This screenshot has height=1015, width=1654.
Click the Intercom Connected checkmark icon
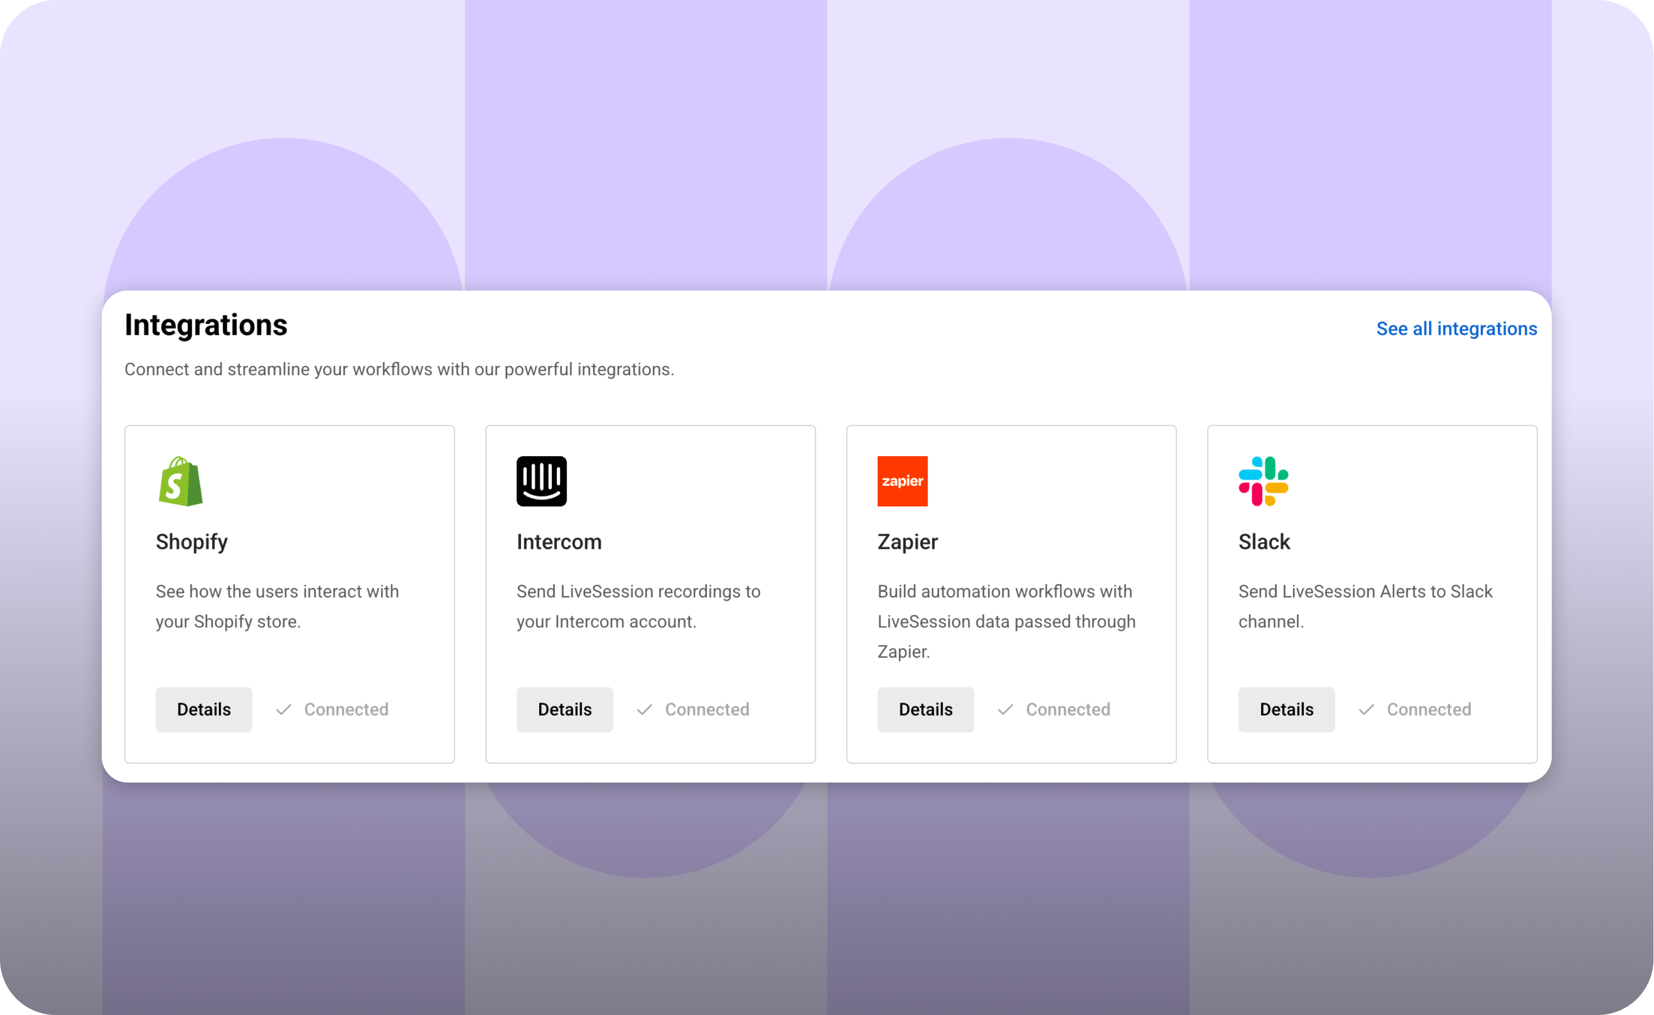[645, 709]
